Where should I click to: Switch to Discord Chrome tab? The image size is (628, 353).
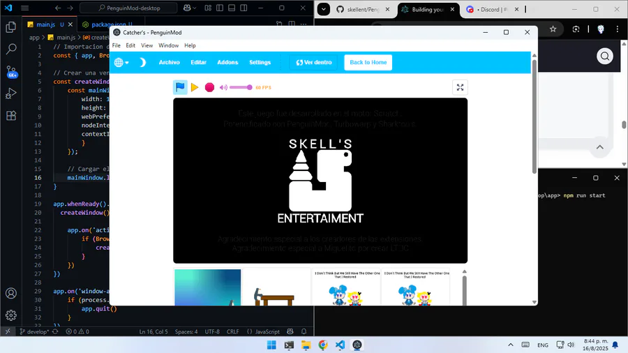click(492, 9)
